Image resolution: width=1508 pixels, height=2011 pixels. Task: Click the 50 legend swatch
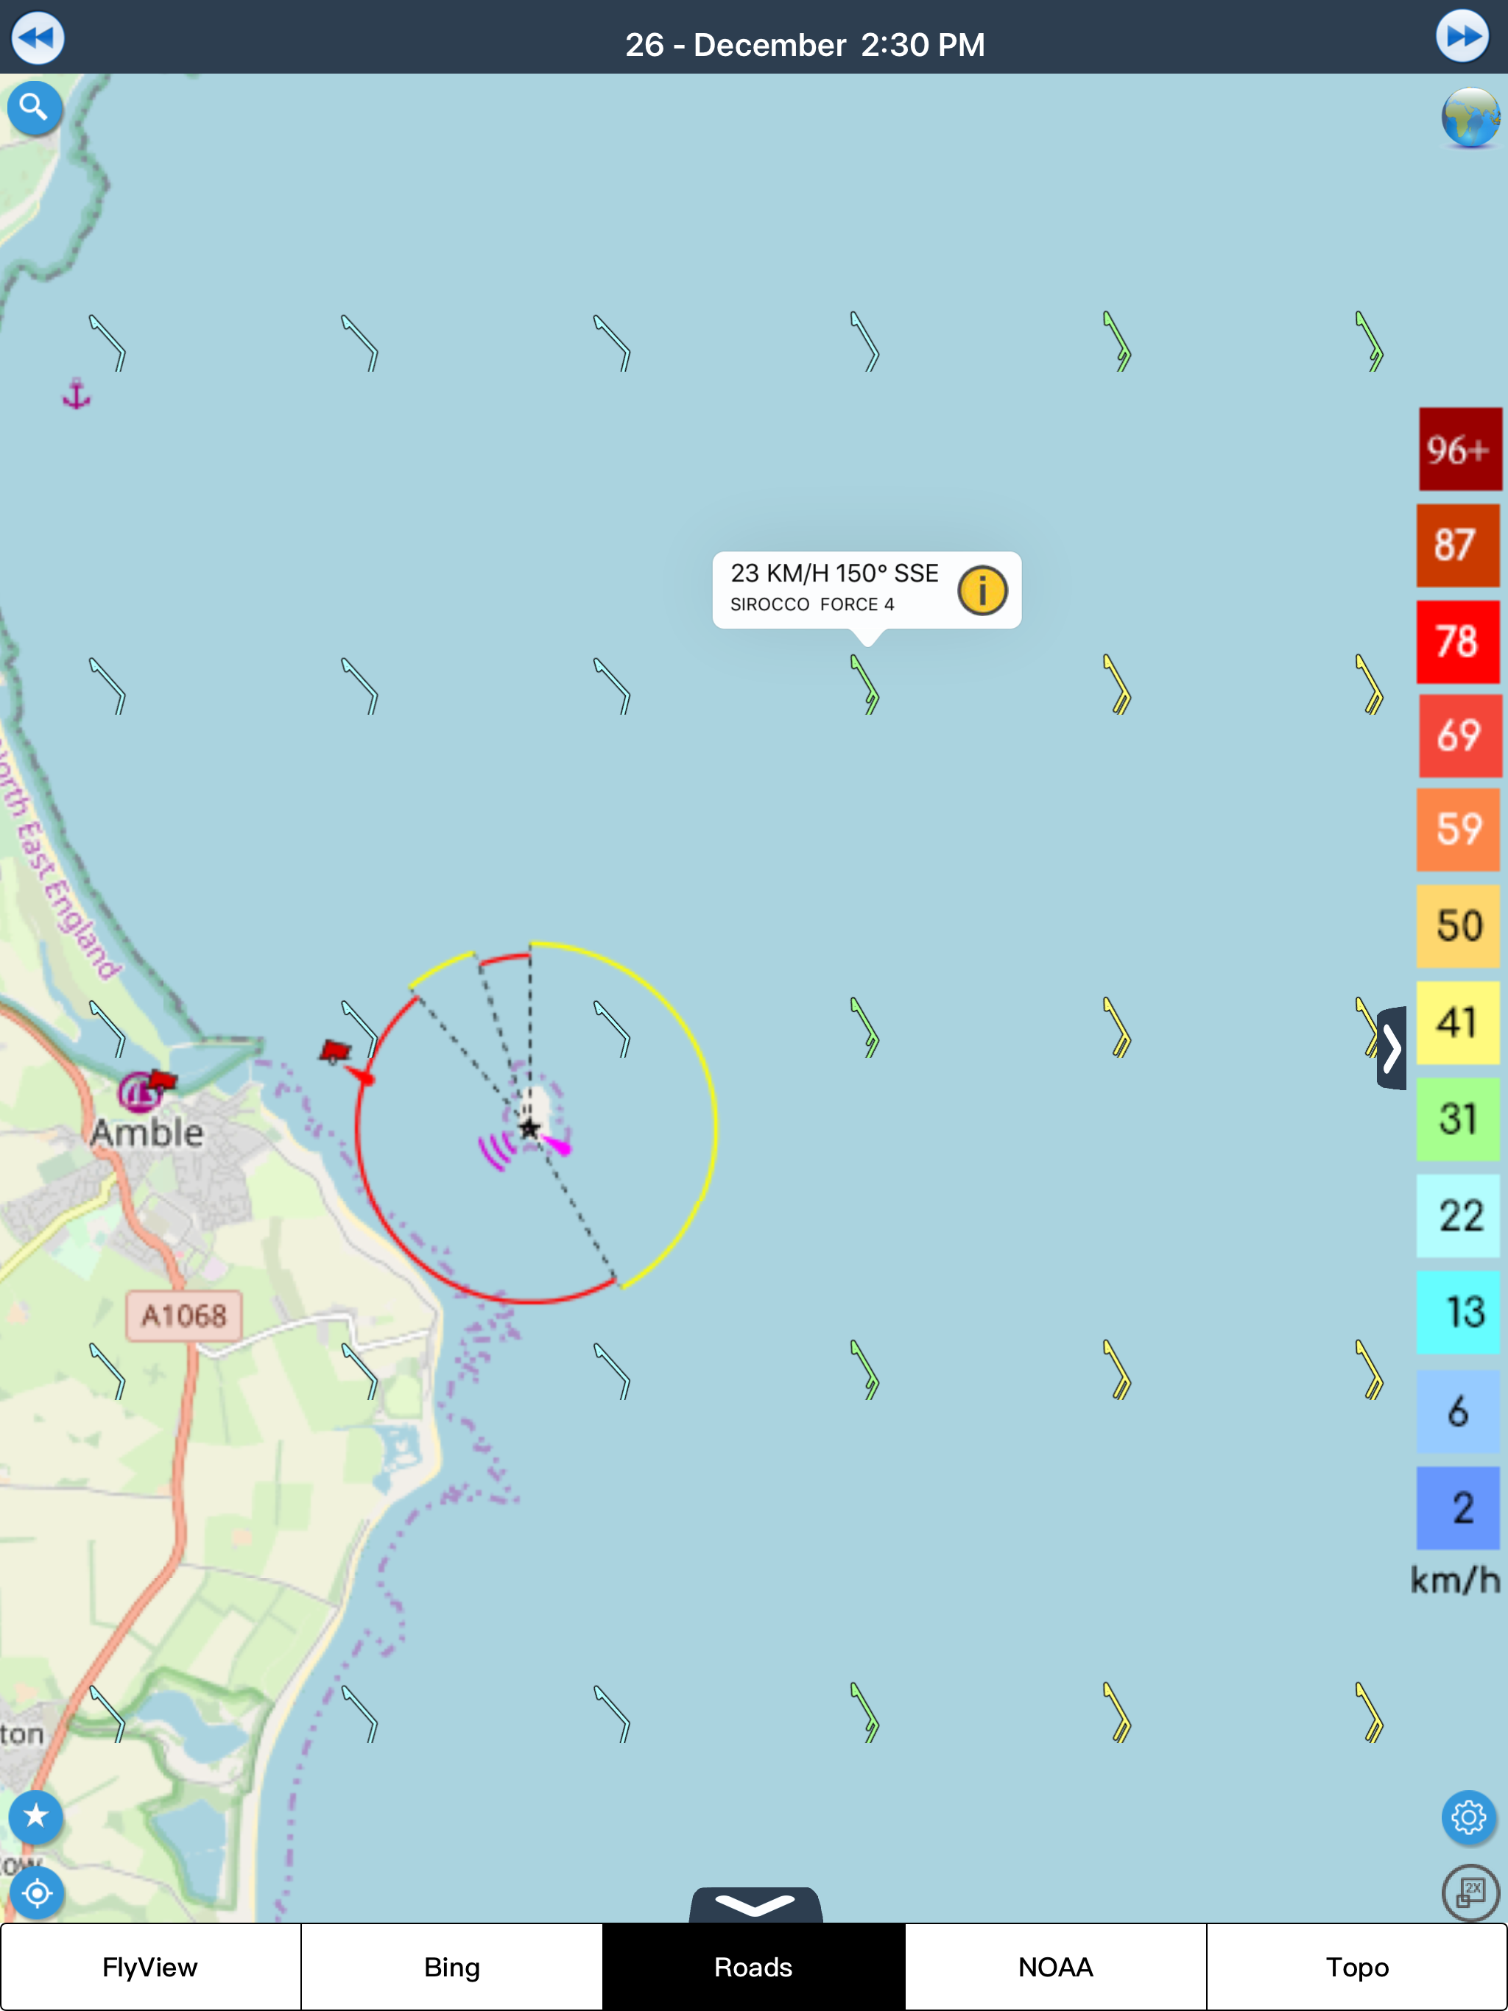(1458, 925)
